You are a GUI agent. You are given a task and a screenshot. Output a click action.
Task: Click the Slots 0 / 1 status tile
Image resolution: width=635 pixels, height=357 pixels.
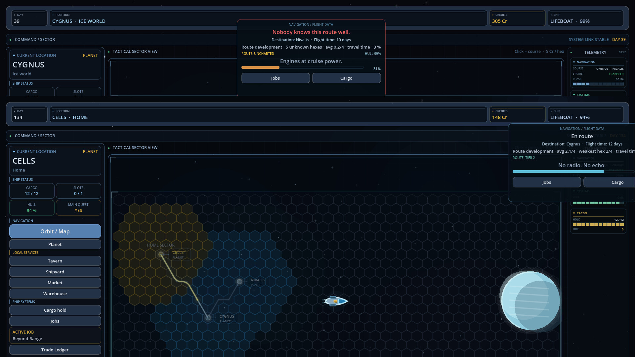tap(78, 191)
